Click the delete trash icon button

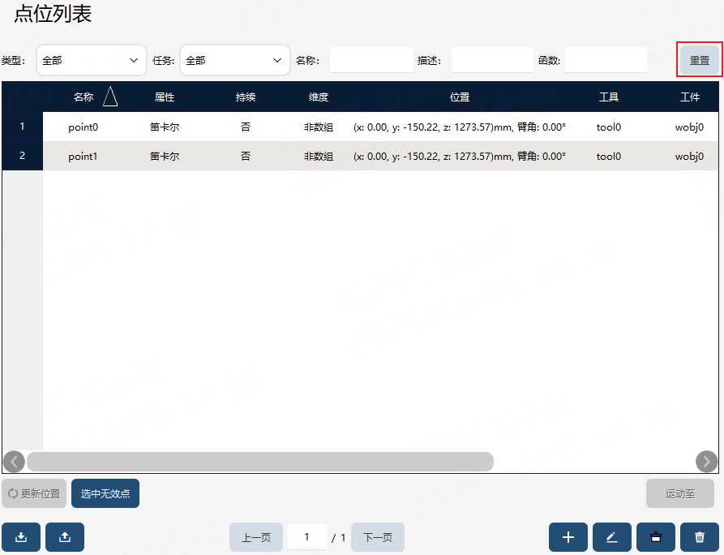(x=700, y=537)
